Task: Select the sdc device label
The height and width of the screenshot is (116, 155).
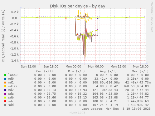Action: pyautogui.click(x=11, y=101)
